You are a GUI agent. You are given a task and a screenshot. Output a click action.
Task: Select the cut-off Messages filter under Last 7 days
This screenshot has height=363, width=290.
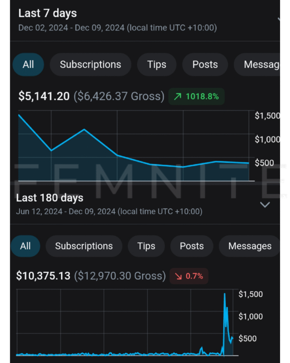(x=260, y=65)
